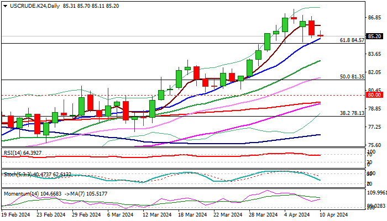
Task: Click the 83.65 price axis label
Action: click(374, 54)
